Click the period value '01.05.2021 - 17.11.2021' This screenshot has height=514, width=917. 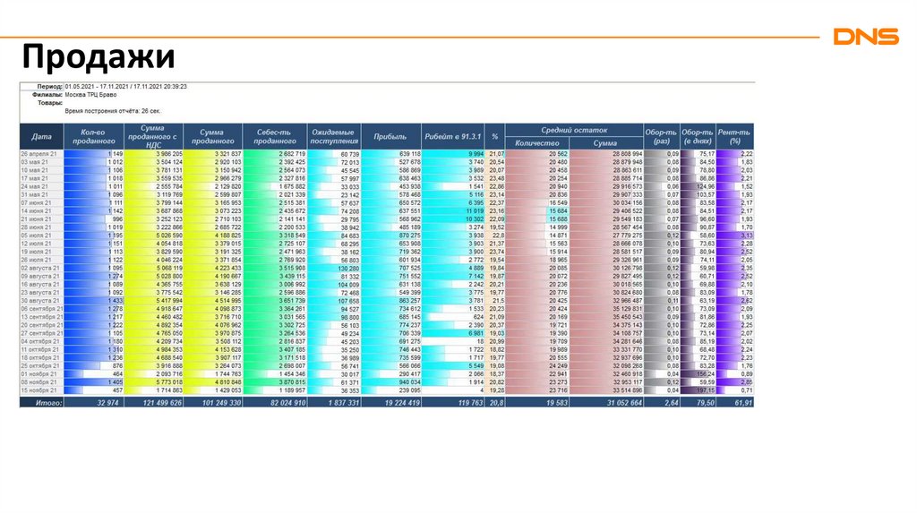(97, 87)
